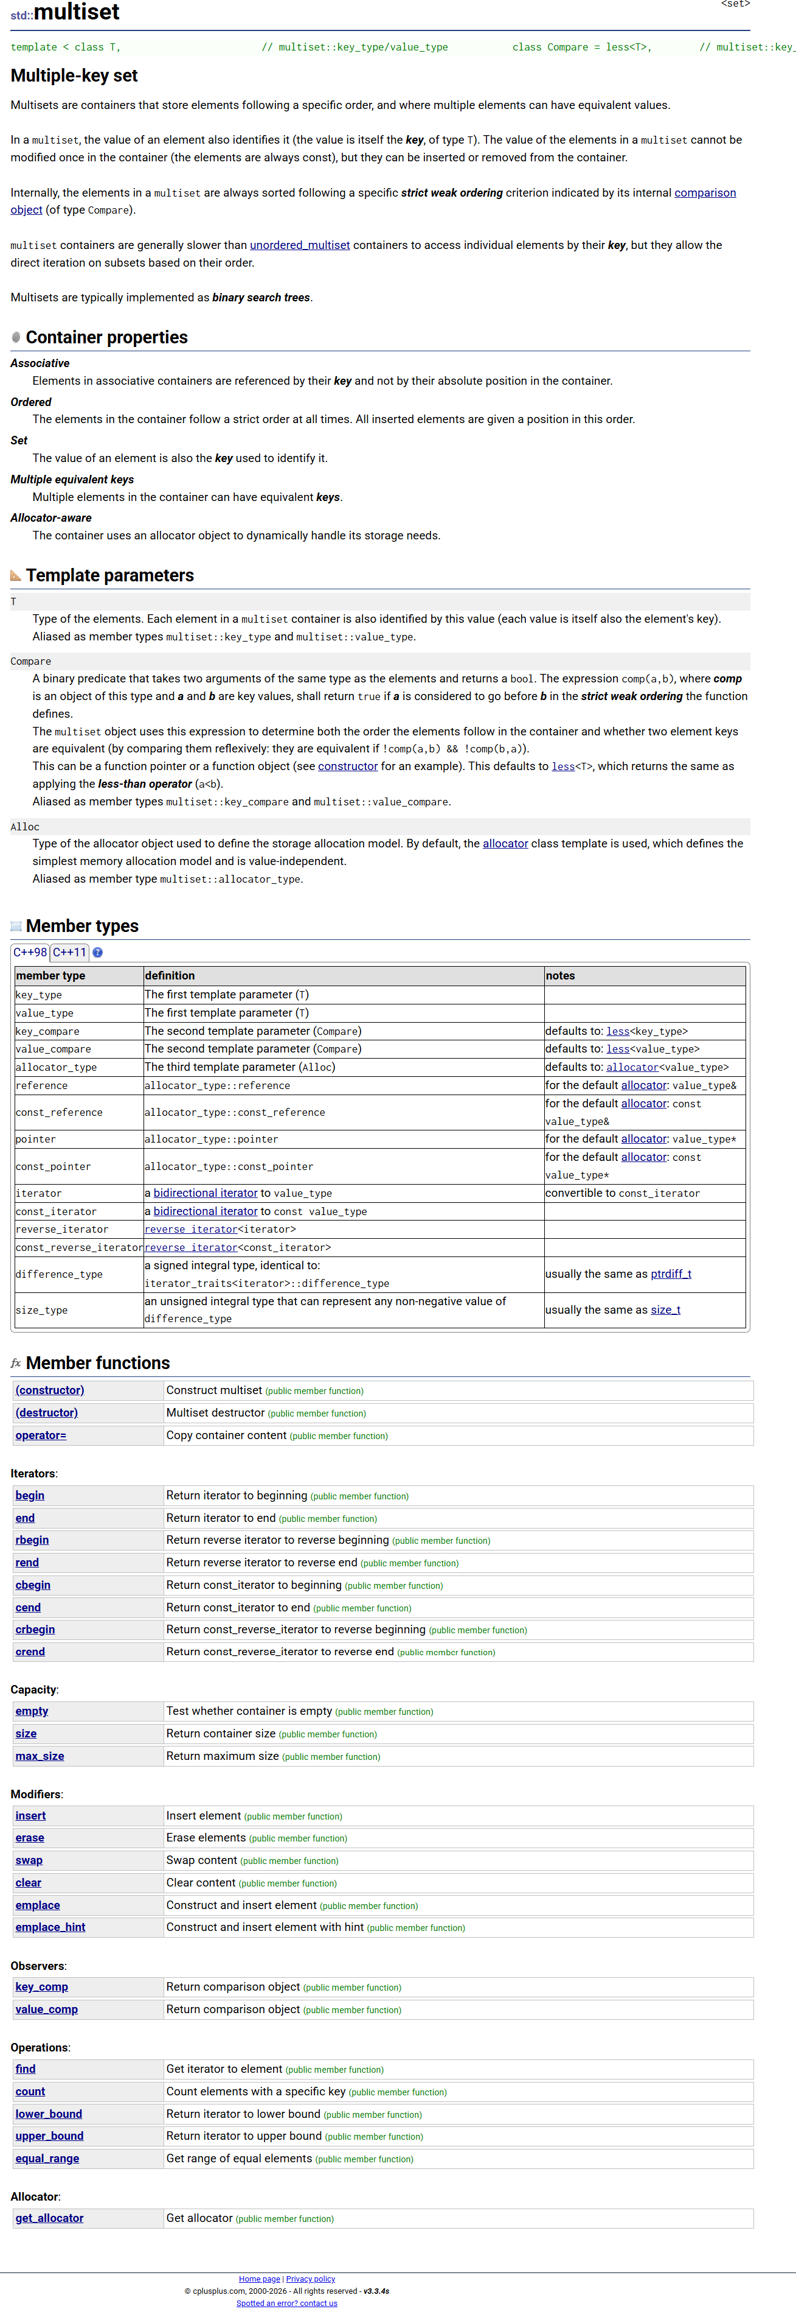
Task: Switch to the C++98 tab
Action: click(30, 952)
